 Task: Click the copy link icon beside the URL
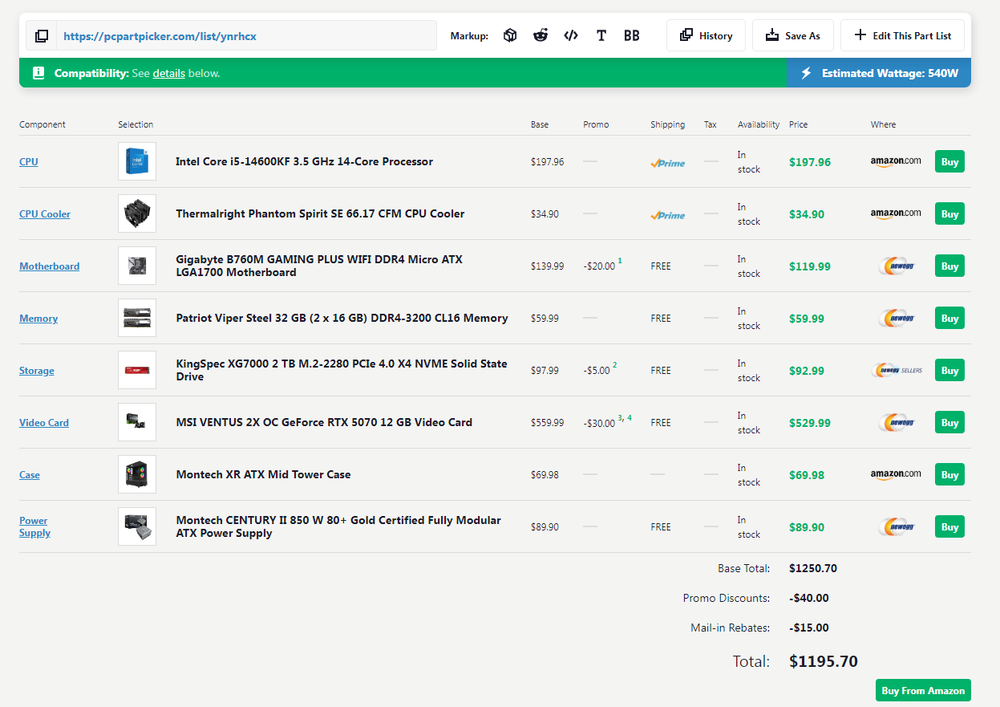42,36
